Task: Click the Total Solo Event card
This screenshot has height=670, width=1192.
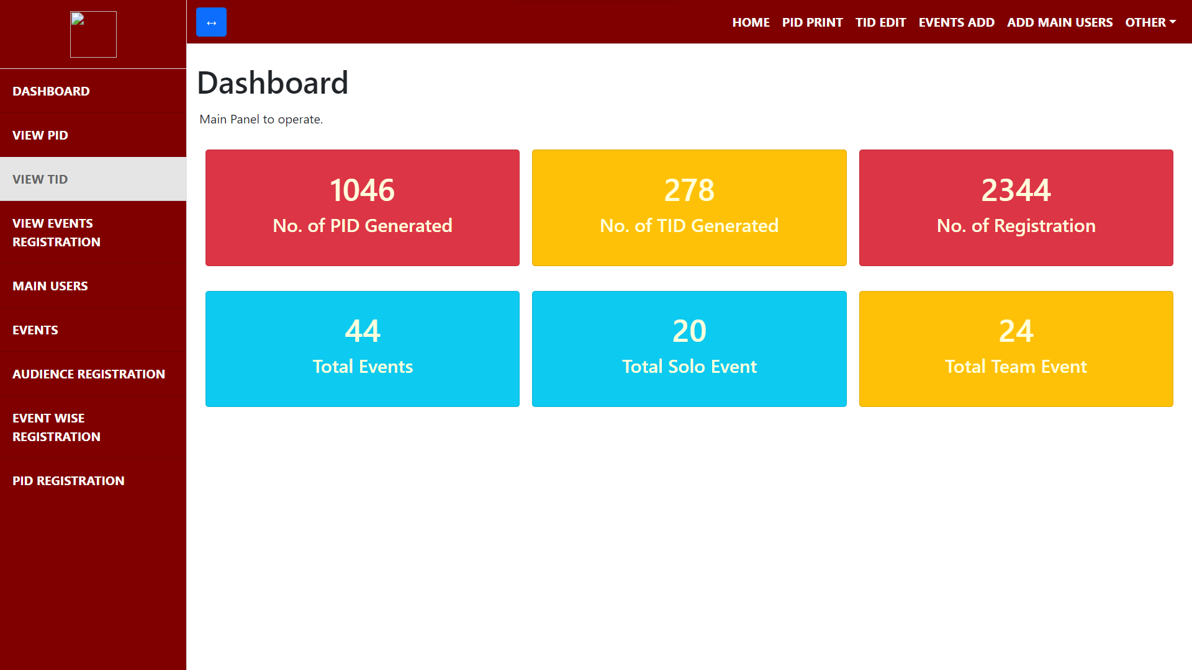Action: pyautogui.click(x=689, y=349)
